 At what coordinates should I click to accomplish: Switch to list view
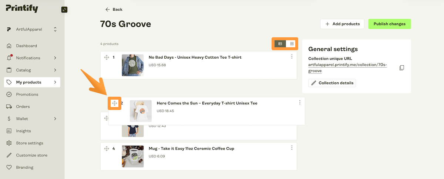(x=280, y=44)
